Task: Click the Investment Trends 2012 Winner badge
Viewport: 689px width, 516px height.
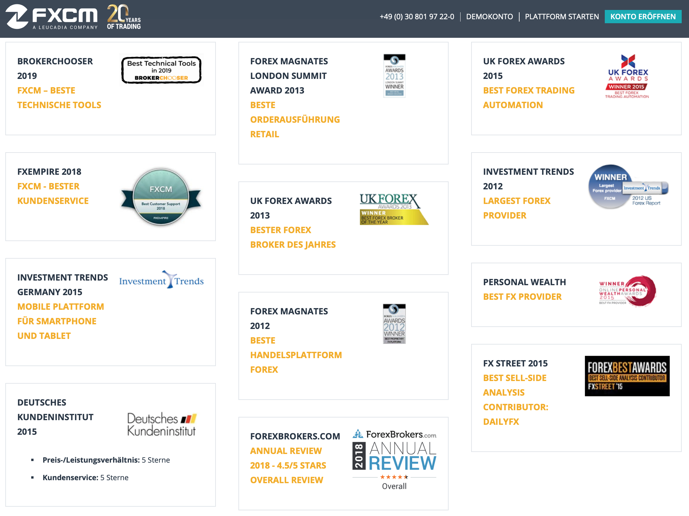Action: [x=628, y=187]
